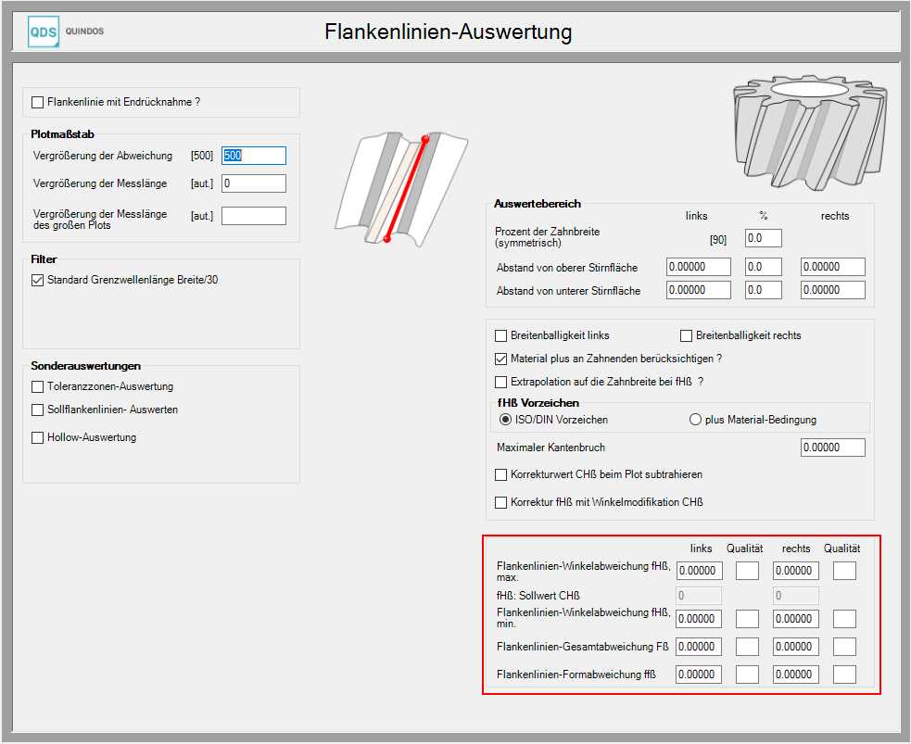Click the 'Vergrößerung der Abweichung' input field
The width and height of the screenshot is (911, 744).
[254, 156]
